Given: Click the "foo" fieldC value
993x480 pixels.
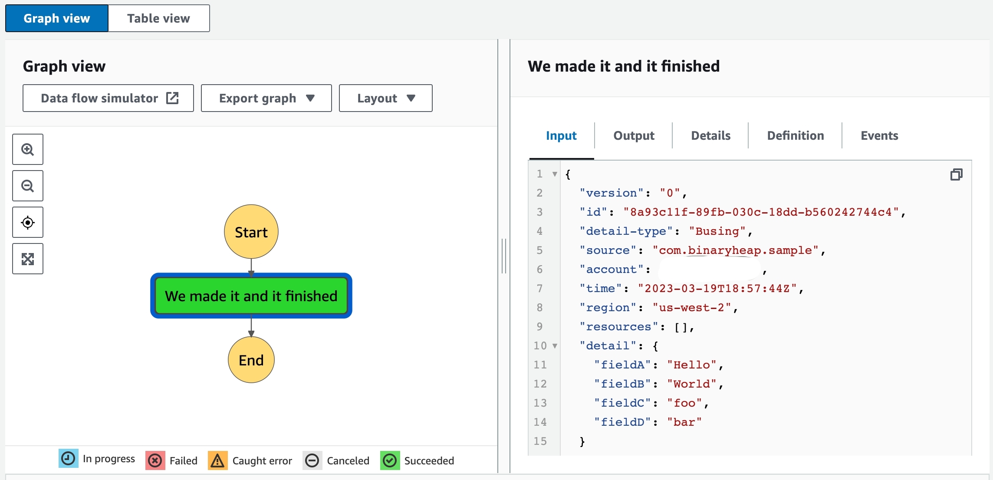Looking at the screenshot, I should 684,403.
